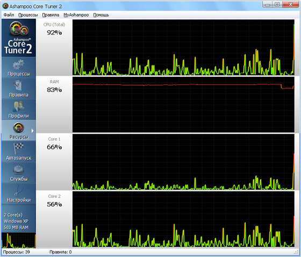301x257 pixels.
Task: Click the title bar app icon
Action: point(5,6)
